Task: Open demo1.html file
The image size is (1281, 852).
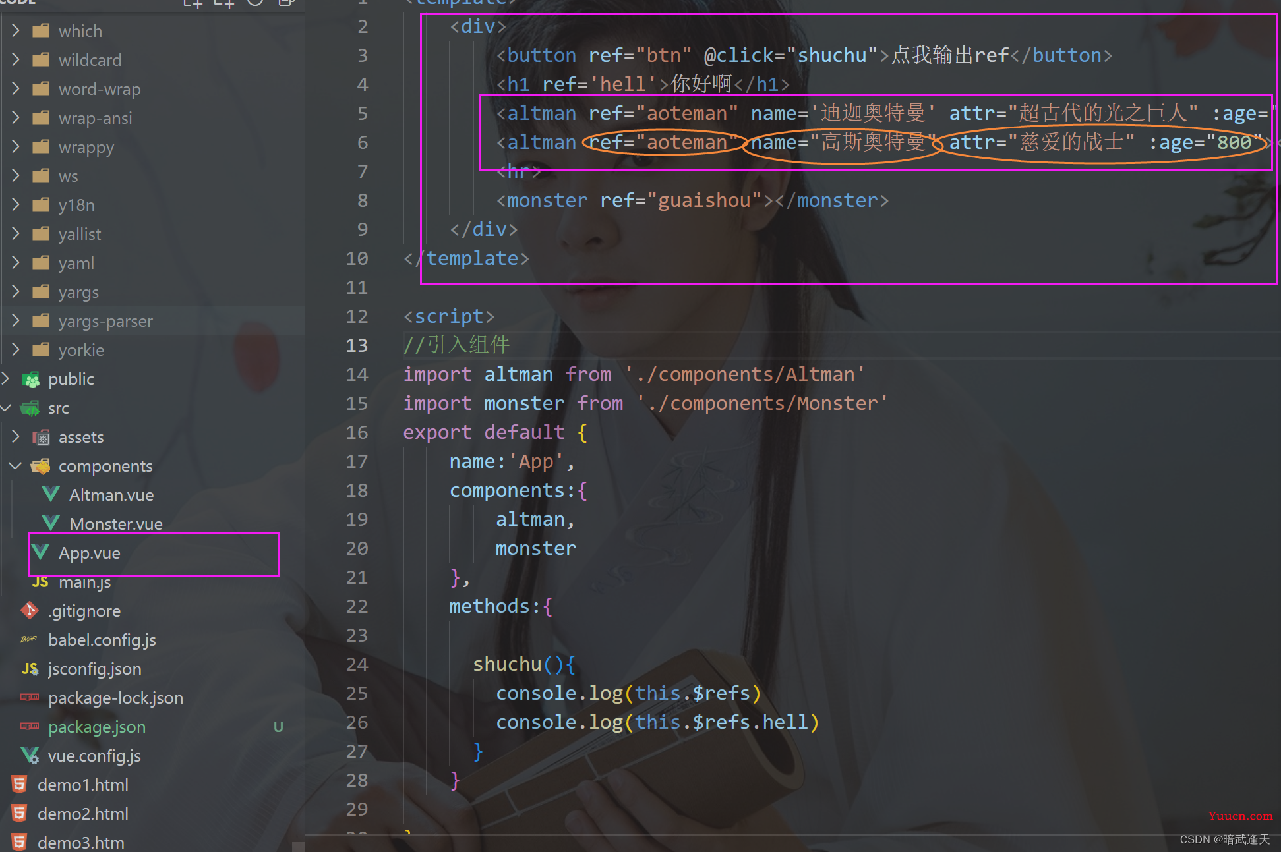Action: coord(83,785)
